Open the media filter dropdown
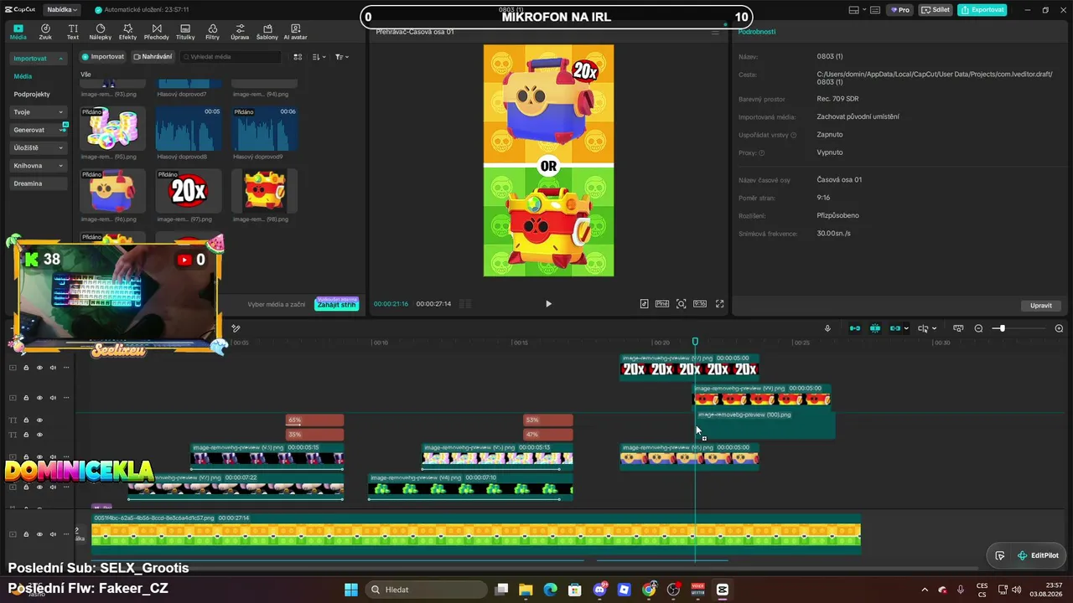The height and width of the screenshot is (603, 1073). click(x=342, y=57)
